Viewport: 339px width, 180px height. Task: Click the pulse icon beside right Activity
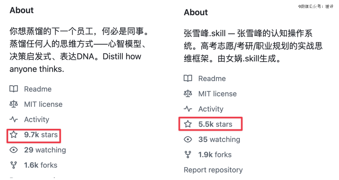[x=188, y=109]
